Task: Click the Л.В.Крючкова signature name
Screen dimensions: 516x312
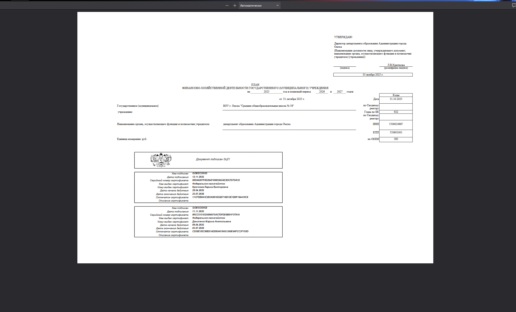Action: [x=396, y=65]
